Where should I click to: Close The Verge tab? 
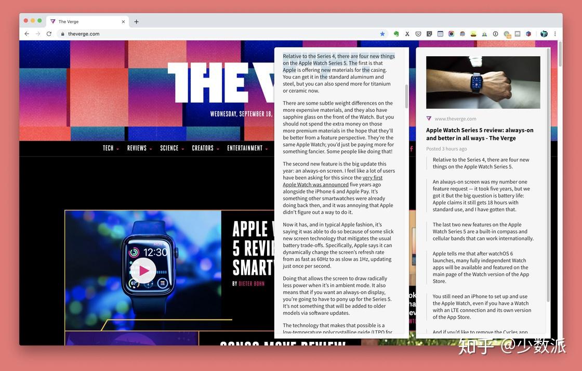pyautogui.click(x=123, y=21)
